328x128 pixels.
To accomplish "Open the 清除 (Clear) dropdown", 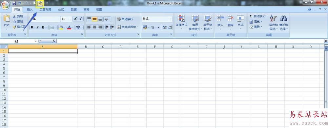I will pyautogui.click(x=256, y=27).
